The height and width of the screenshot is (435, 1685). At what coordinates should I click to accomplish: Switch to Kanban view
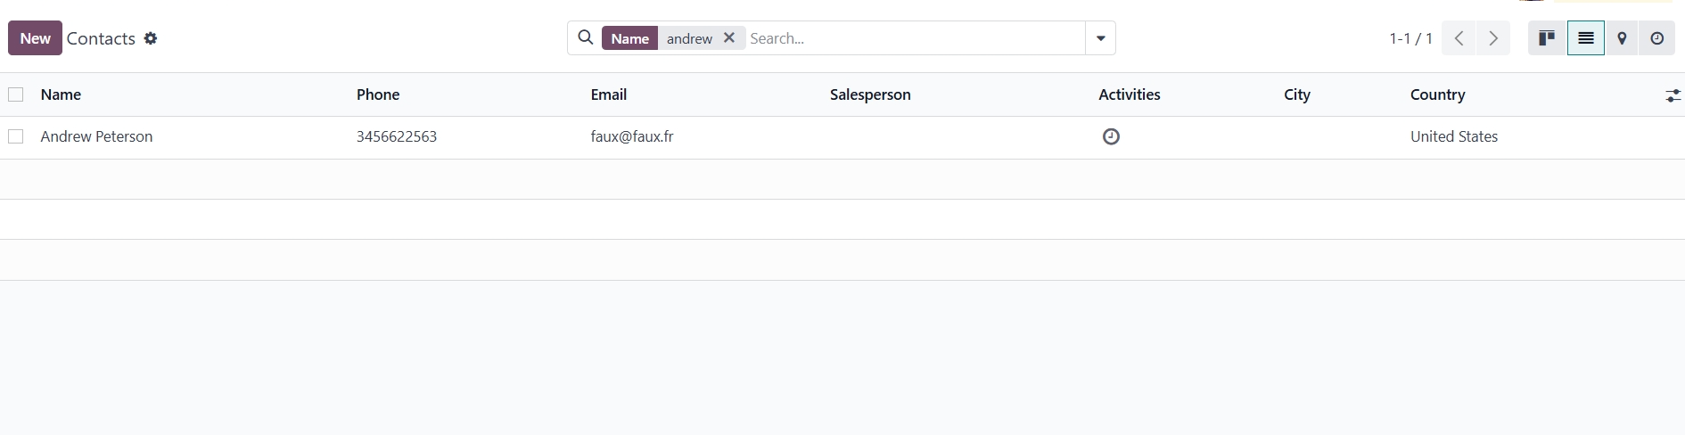pyautogui.click(x=1547, y=38)
